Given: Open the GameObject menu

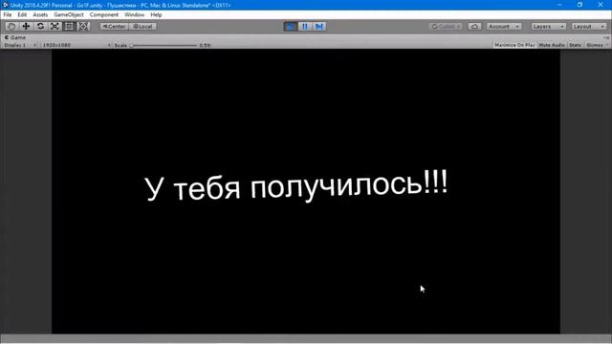Looking at the screenshot, I should pos(69,15).
